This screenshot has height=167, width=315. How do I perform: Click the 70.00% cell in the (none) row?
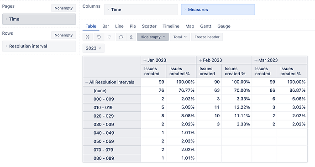tap(236, 90)
